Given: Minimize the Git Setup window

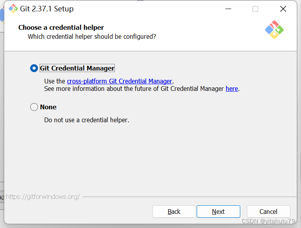Looking at the screenshot, I should point(228,9).
